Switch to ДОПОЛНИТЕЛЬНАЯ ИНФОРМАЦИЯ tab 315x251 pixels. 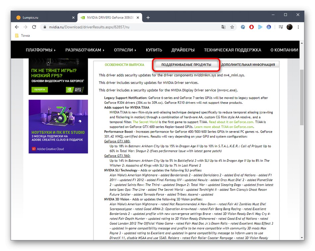tap(248, 65)
